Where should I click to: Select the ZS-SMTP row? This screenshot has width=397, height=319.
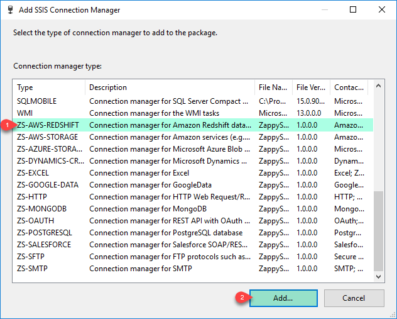point(193,268)
